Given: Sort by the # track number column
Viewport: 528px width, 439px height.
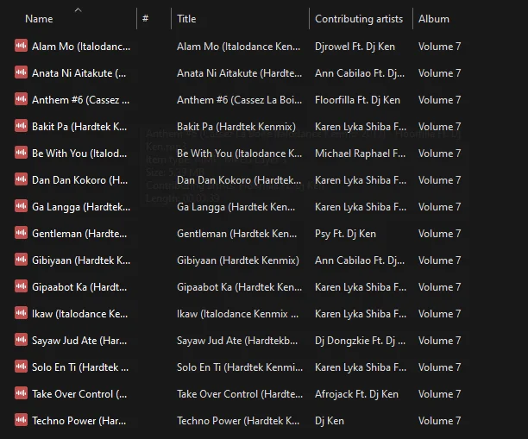Looking at the screenshot, I should coord(146,18).
